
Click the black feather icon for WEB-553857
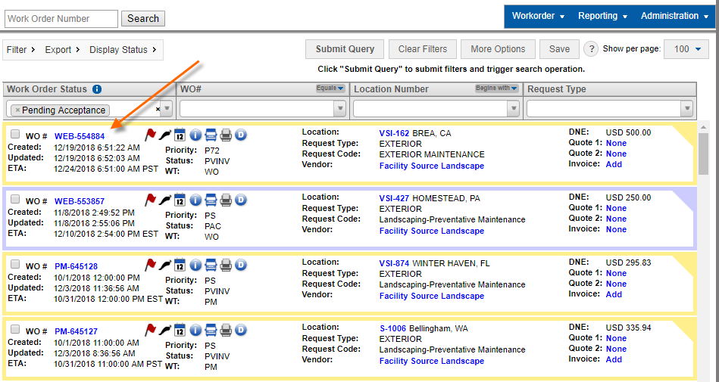coord(165,200)
